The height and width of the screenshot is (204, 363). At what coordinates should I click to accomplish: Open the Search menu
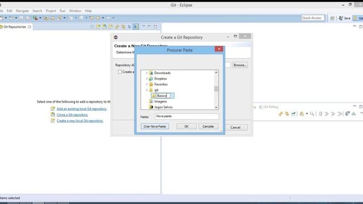point(37,11)
